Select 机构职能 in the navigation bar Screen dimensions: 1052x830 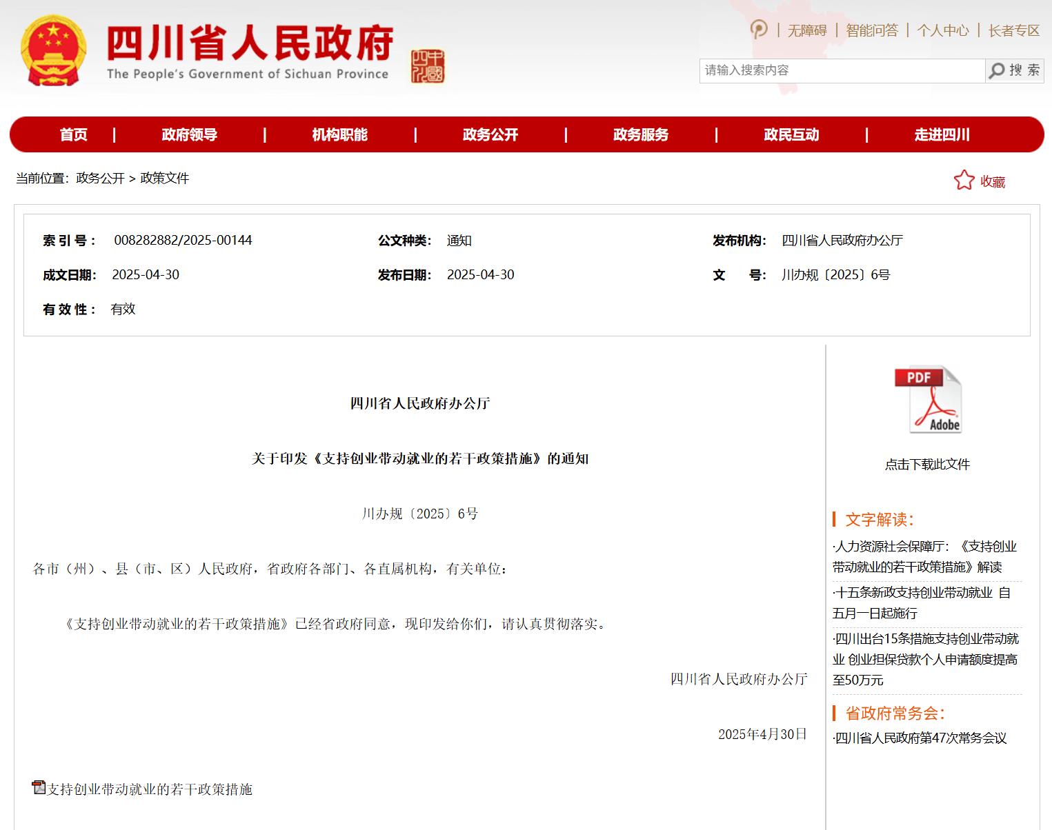339,134
